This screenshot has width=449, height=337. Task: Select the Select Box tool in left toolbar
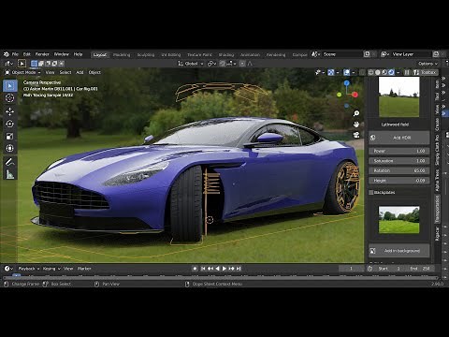10,86
